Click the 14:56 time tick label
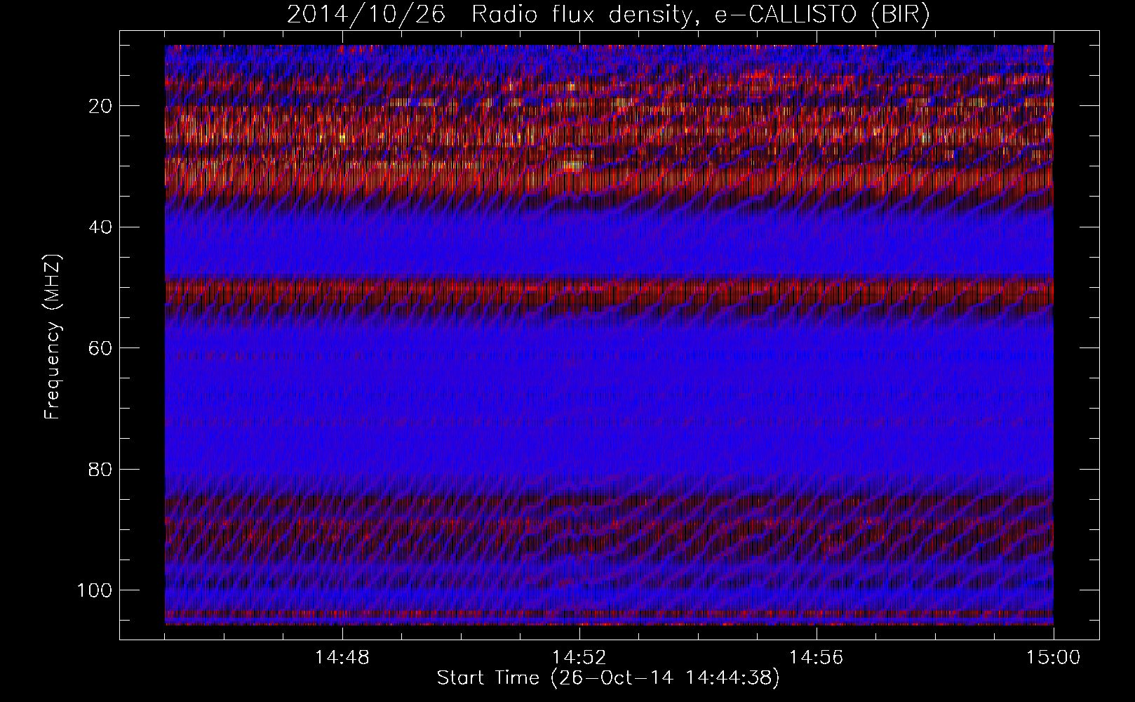Image resolution: width=1135 pixels, height=702 pixels. point(817,658)
